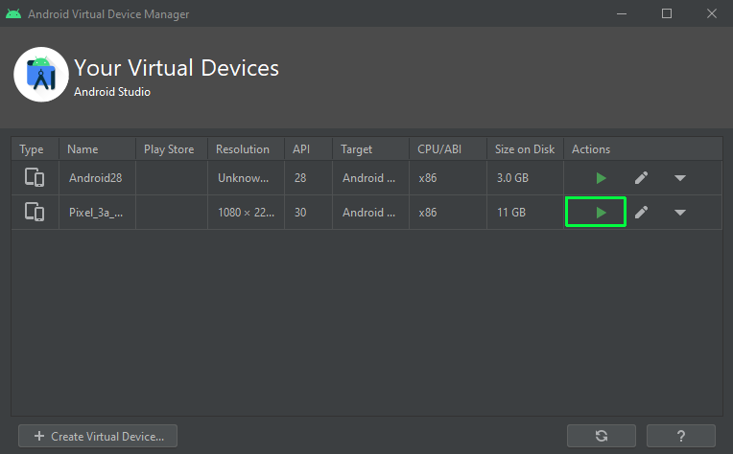Refresh the virtual device list
This screenshot has width=733, height=454.
602,436
